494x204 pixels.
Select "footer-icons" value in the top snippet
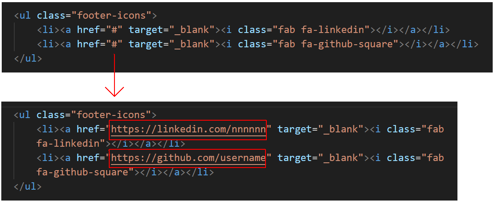tap(114, 15)
